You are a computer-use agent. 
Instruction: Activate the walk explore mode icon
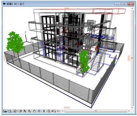click(44, 111)
